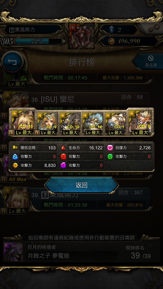
Task: Click the 隊伍空間 team space flag icon
Action: (x=15, y=148)
